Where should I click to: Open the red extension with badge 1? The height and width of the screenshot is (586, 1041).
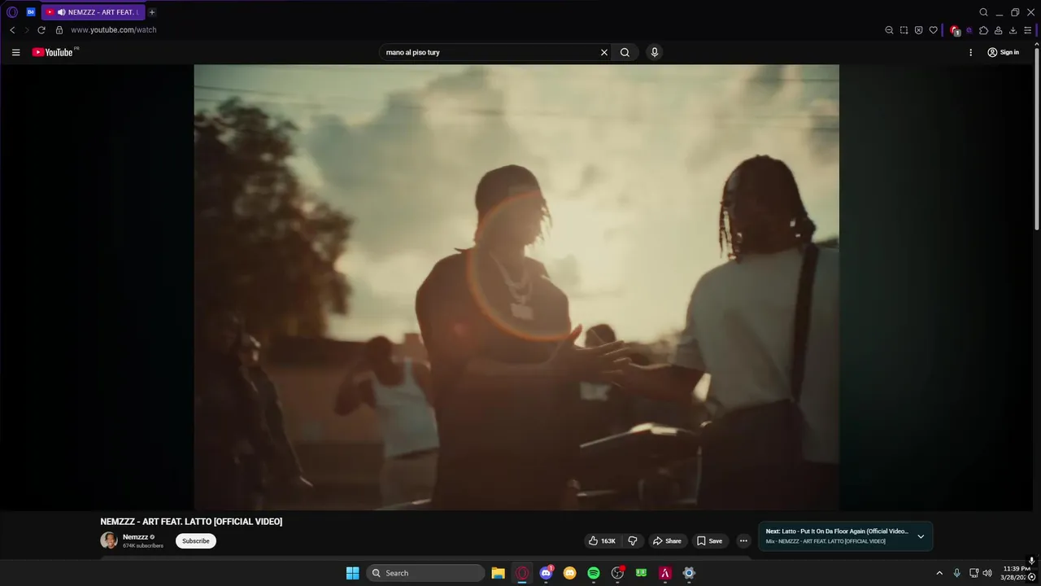[x=955, y=30]
